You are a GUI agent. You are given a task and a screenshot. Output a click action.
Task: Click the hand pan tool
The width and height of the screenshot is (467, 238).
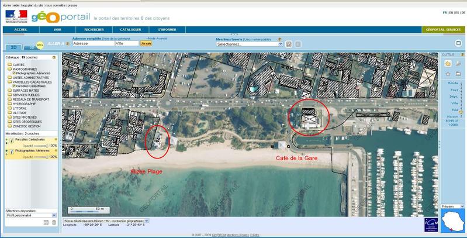click(x=448, y=63)
